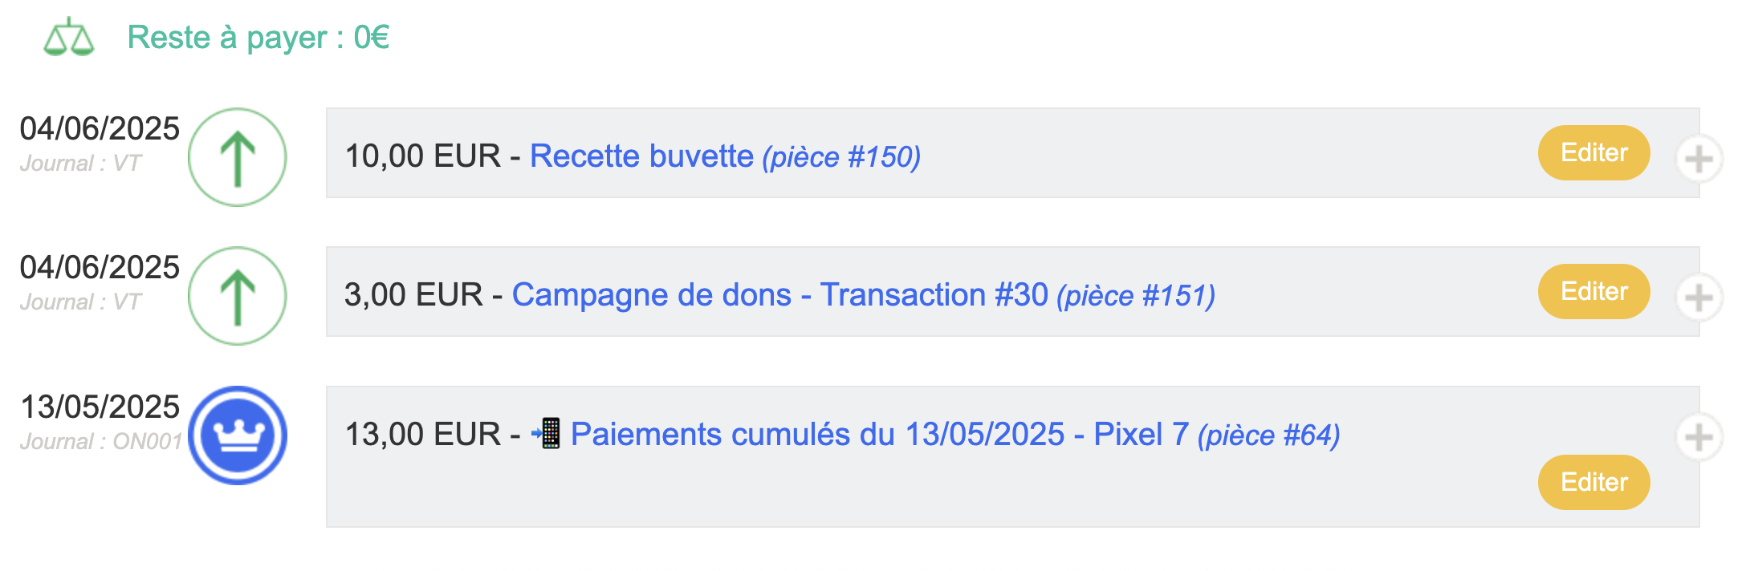This screenshot has width=1746, height=571.
Task: Click the phone icon before Paiements cumulés
Action: point(547,433)
